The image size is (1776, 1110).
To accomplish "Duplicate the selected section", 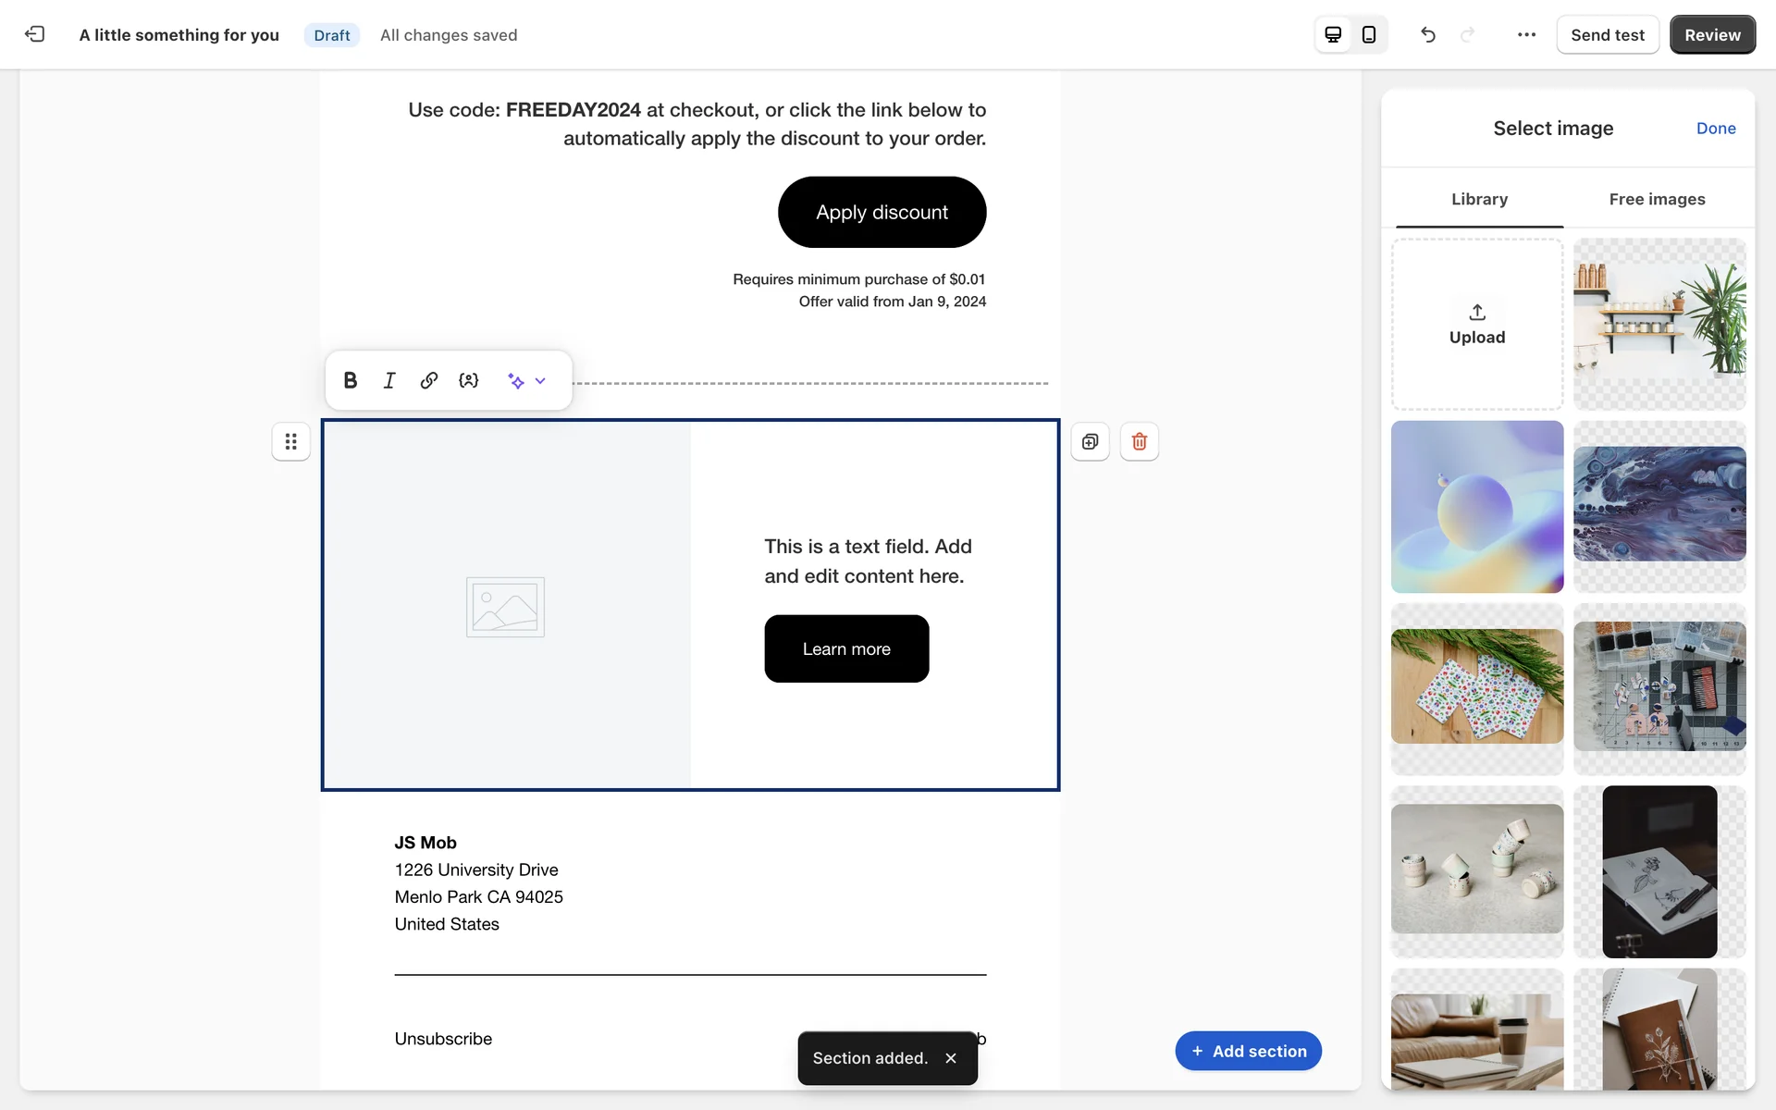I will [x=1090, y=441].
